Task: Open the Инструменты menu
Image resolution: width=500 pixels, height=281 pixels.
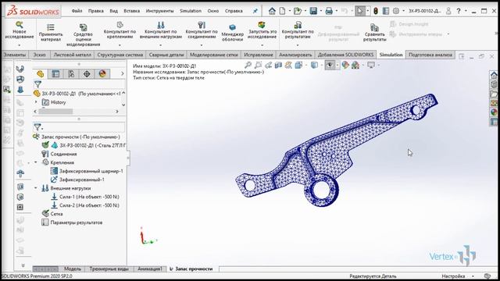Action: [159, 11]
